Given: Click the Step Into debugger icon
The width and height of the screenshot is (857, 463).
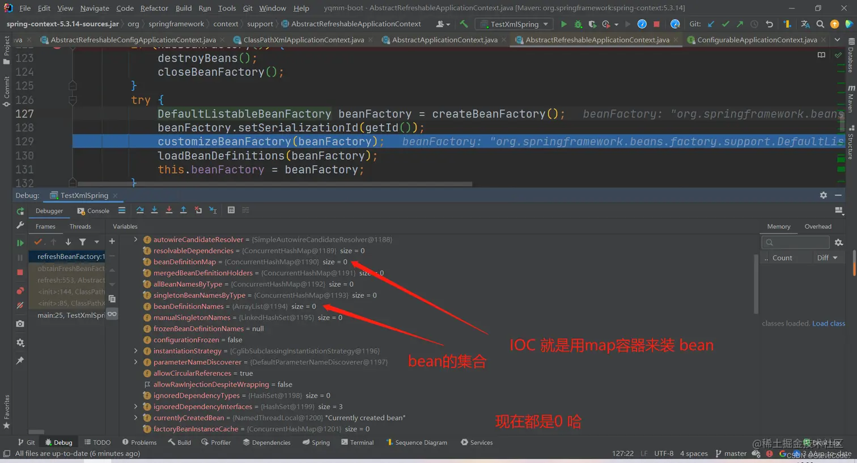Looking at the screenshot, I should [154, 210].
